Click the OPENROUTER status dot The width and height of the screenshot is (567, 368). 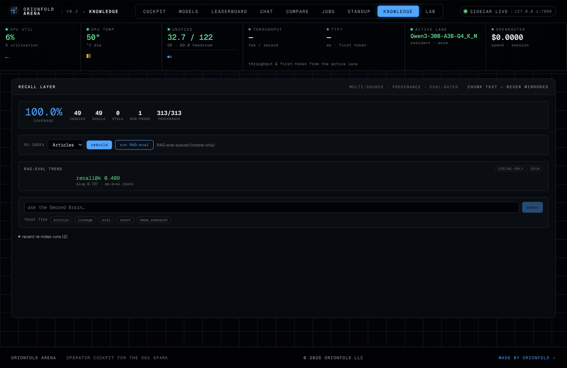click(493, 30)
